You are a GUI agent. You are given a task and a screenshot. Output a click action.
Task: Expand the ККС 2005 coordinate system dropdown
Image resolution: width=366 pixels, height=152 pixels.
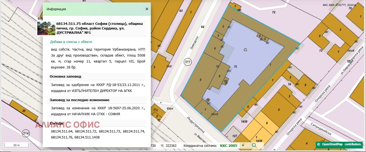[x=243, y=146]
